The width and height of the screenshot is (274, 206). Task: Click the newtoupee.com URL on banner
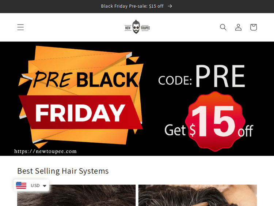coord(45,151)
